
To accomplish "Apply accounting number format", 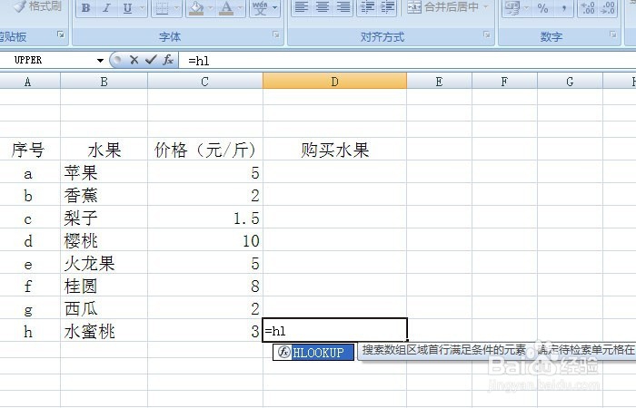I will pos(512,7).
